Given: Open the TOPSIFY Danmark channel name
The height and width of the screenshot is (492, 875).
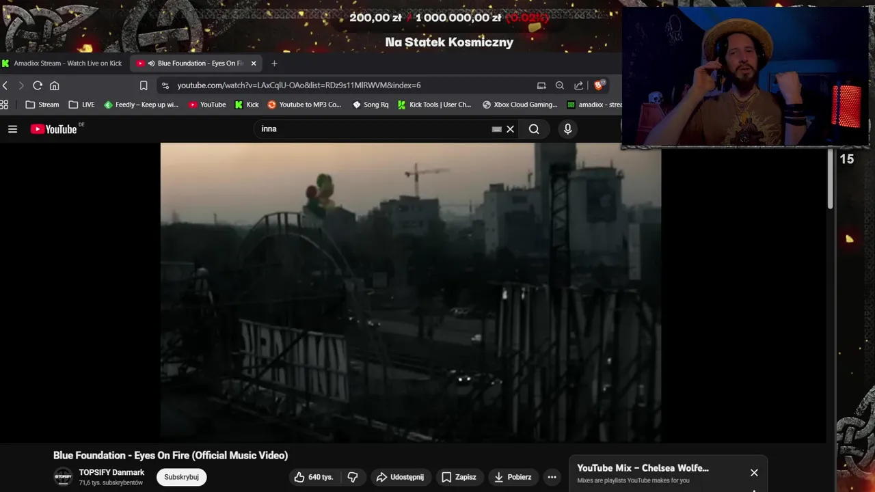Looking at the screenshot, I should coord(111,472).
